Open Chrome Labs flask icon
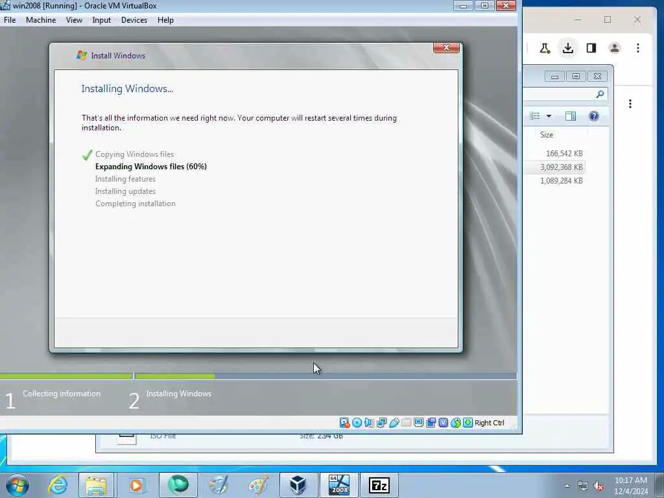This screenshot has width=664, height=498. tap(545, 48)
